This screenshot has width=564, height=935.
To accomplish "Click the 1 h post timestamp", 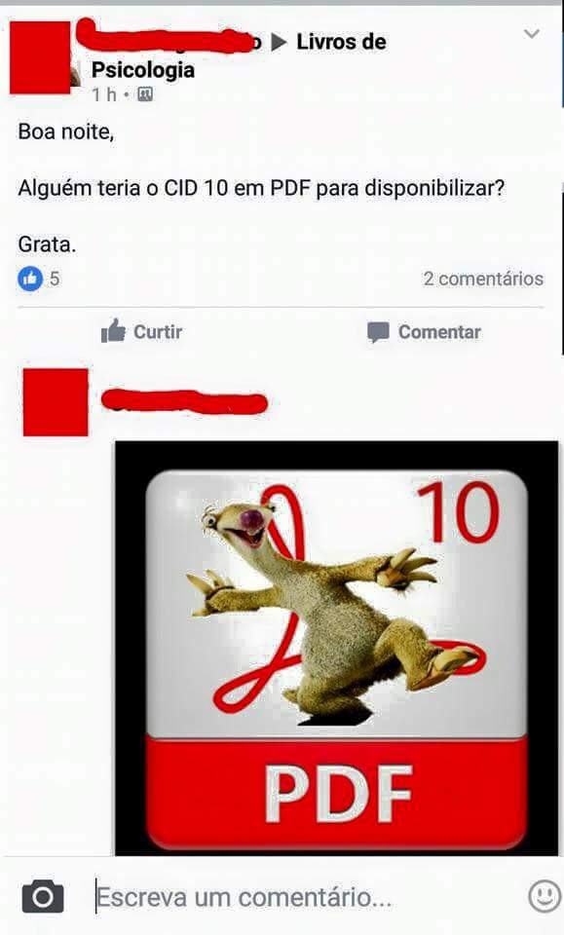I will click(104, 94).
